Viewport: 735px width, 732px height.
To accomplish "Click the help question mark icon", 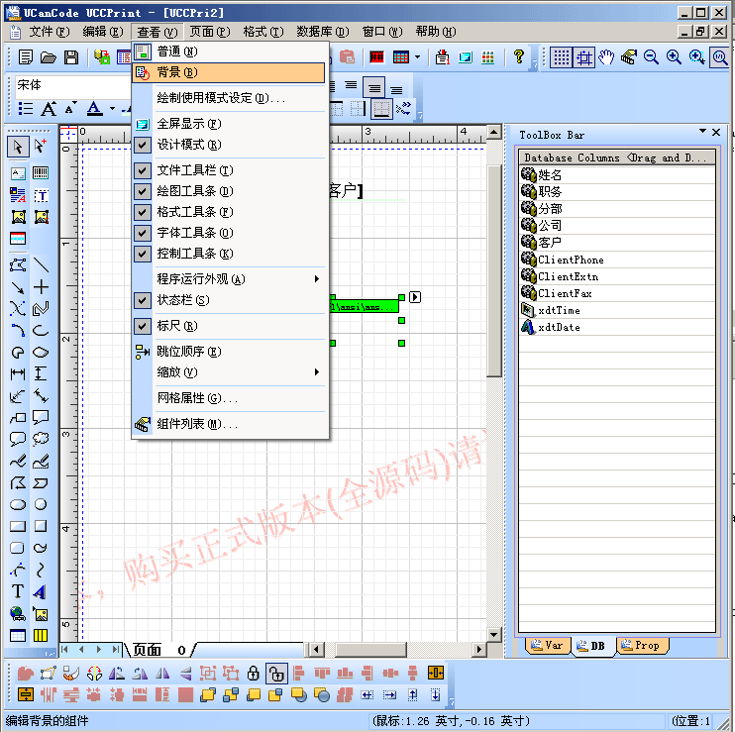I will click(x=518, y=57).
